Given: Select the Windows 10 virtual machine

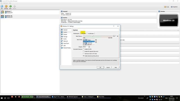Looking at the screenshot, I should coord(30,17).
